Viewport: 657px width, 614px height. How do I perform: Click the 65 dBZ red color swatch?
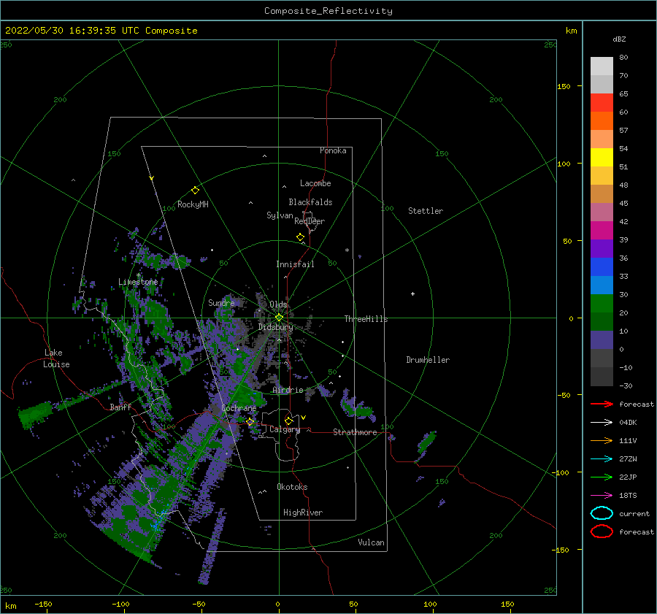602,103
